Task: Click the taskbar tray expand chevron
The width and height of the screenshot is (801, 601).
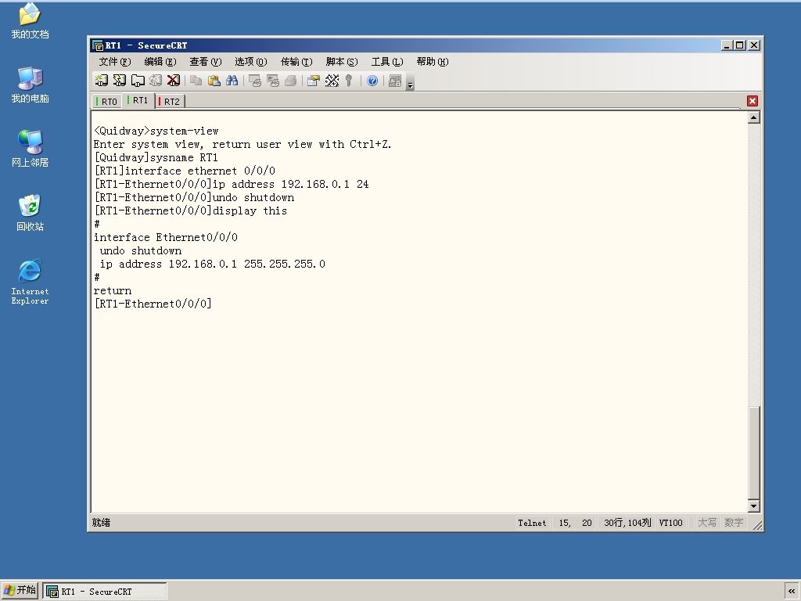Action: (792, 591)
